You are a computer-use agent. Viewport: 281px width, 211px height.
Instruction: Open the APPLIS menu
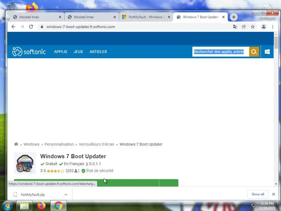pos(61,52)
